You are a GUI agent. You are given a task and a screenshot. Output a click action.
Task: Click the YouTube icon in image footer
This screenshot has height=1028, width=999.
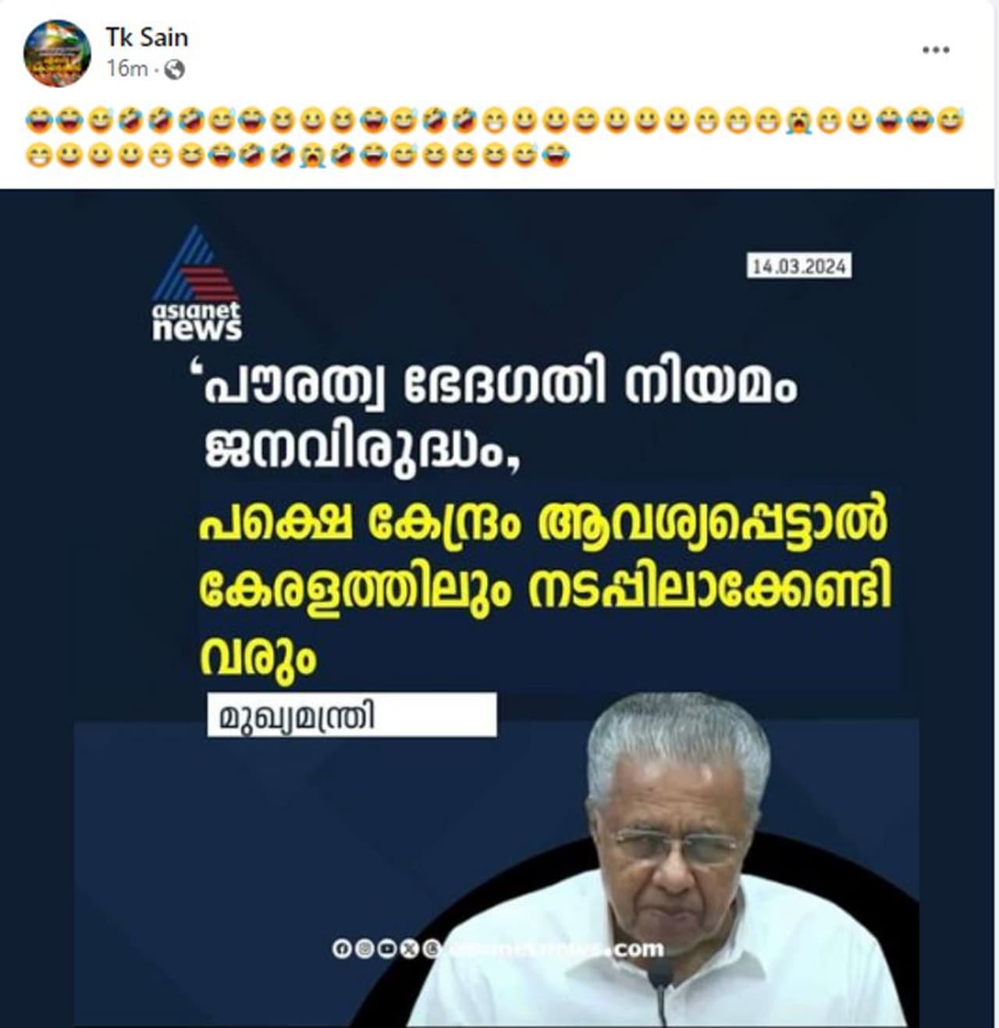(x=386, y=949)
